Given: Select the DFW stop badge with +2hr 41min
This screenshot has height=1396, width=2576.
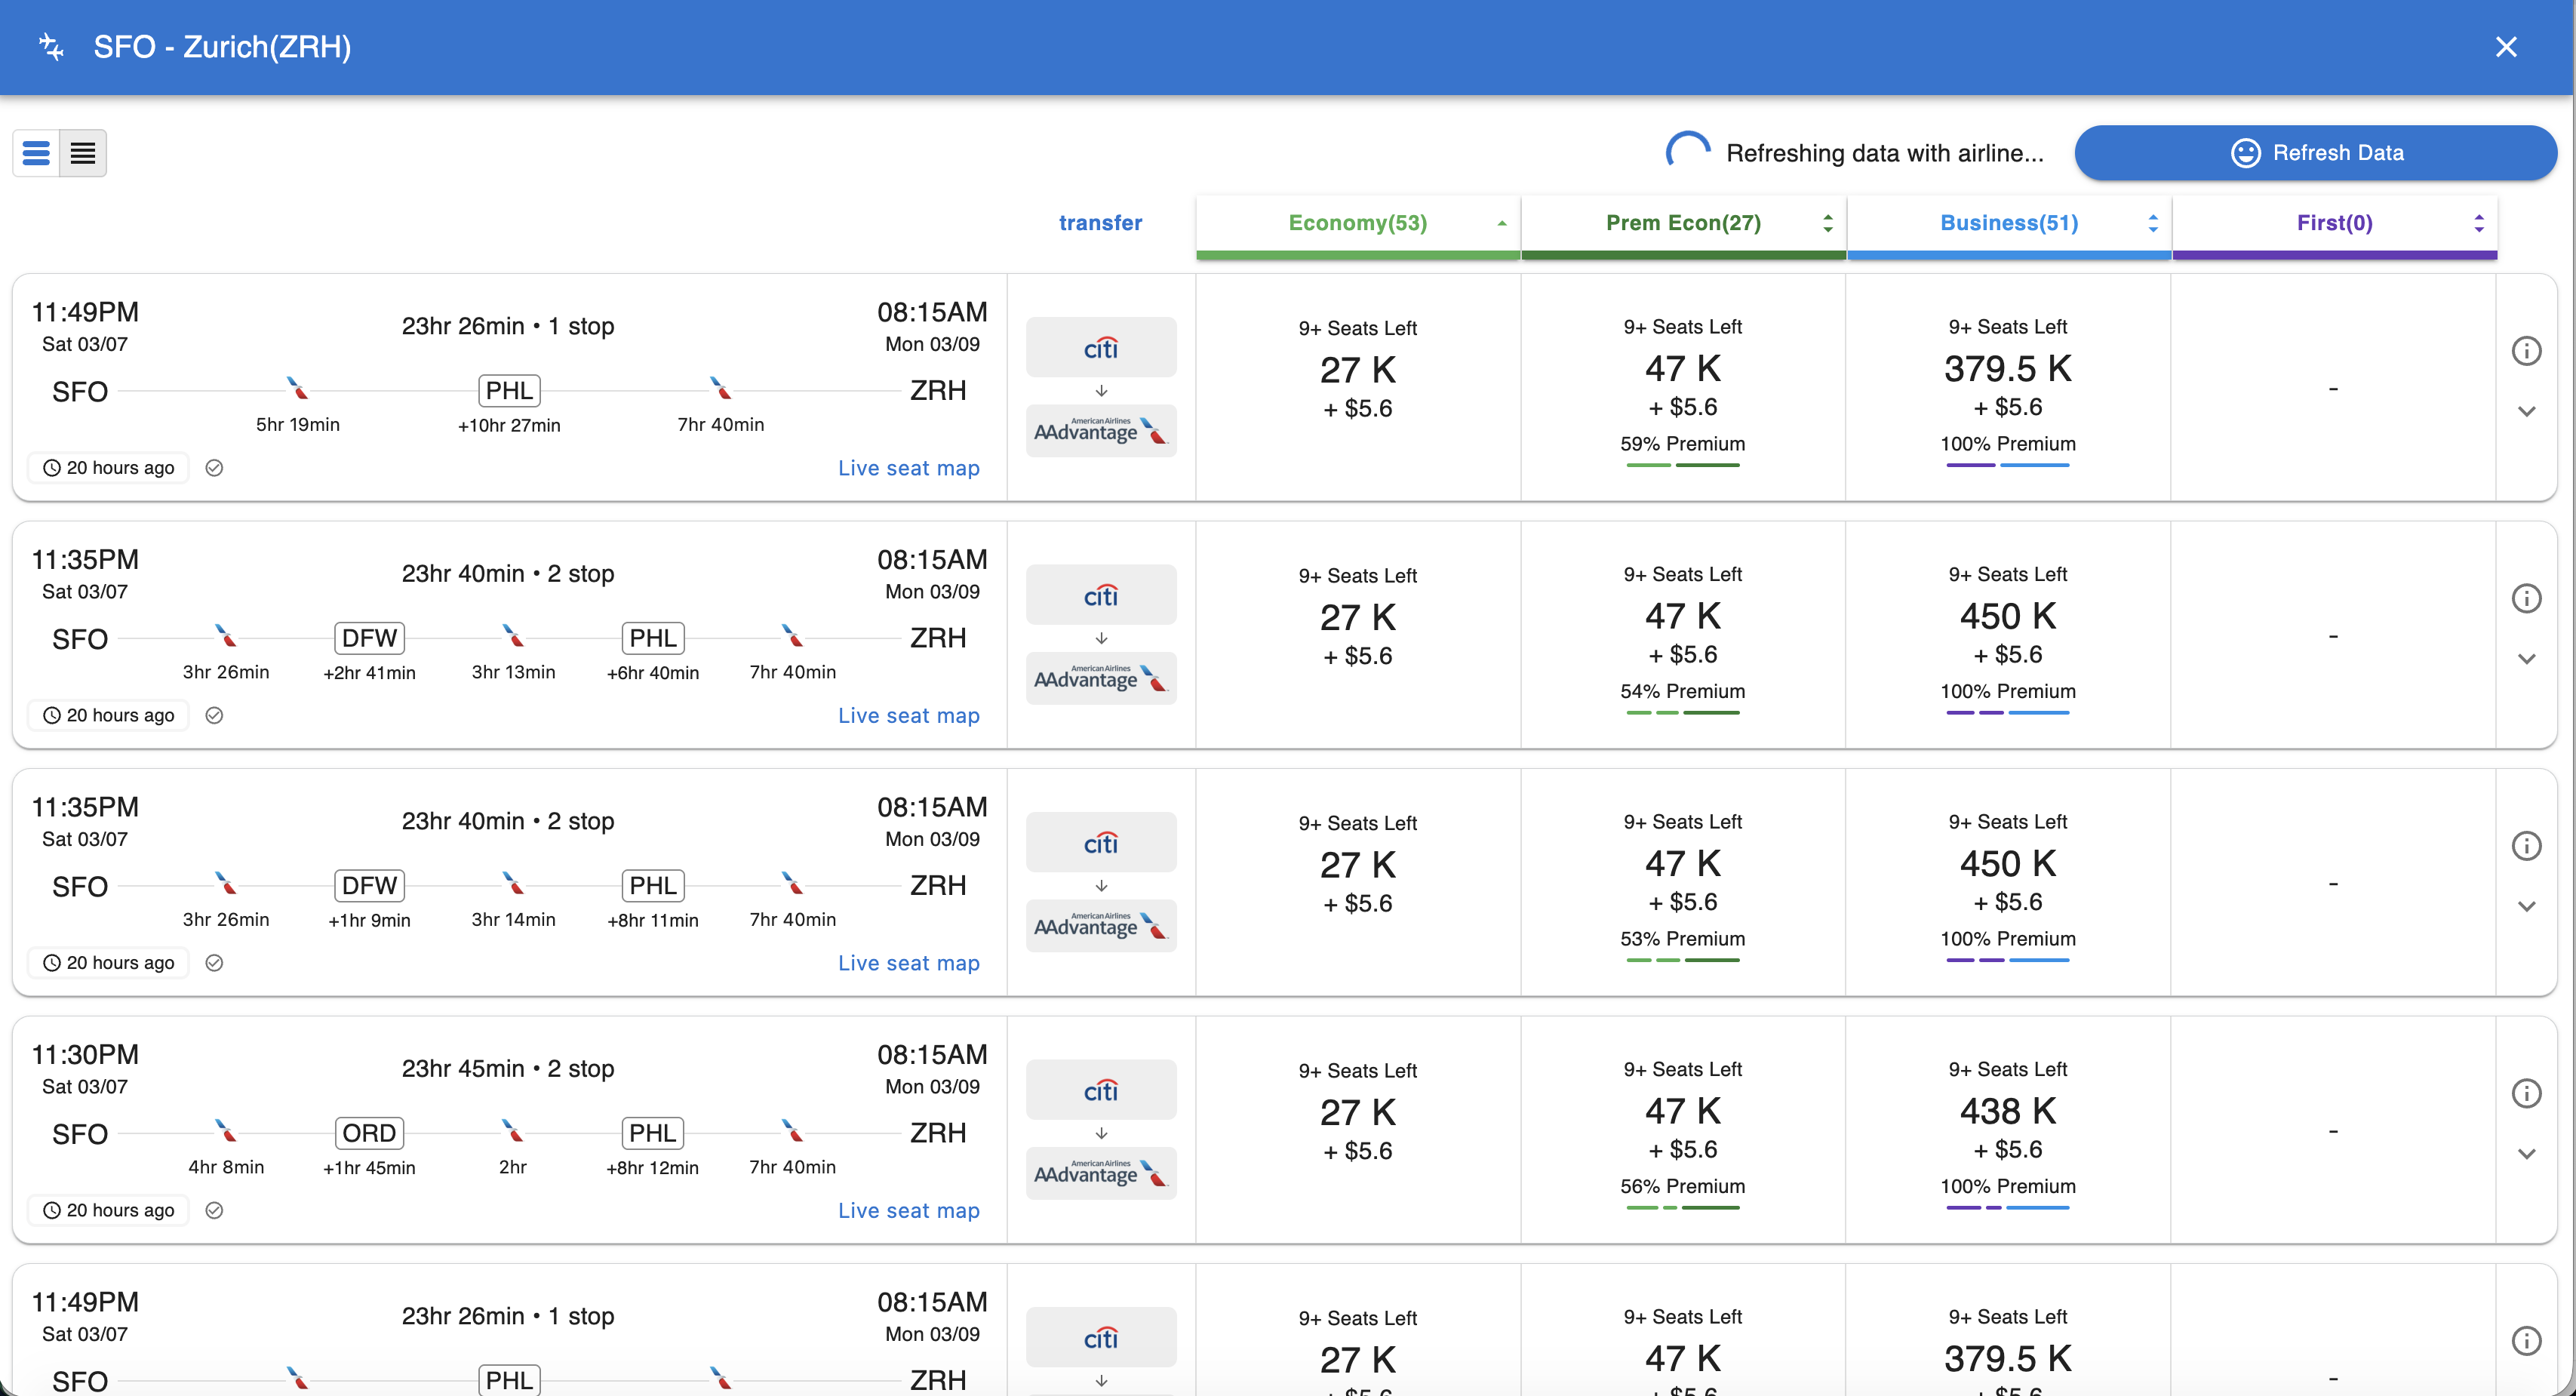Looking at the screenshot, I should 369,638.
